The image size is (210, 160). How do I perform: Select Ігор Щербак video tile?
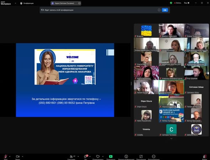click(196, 73)
